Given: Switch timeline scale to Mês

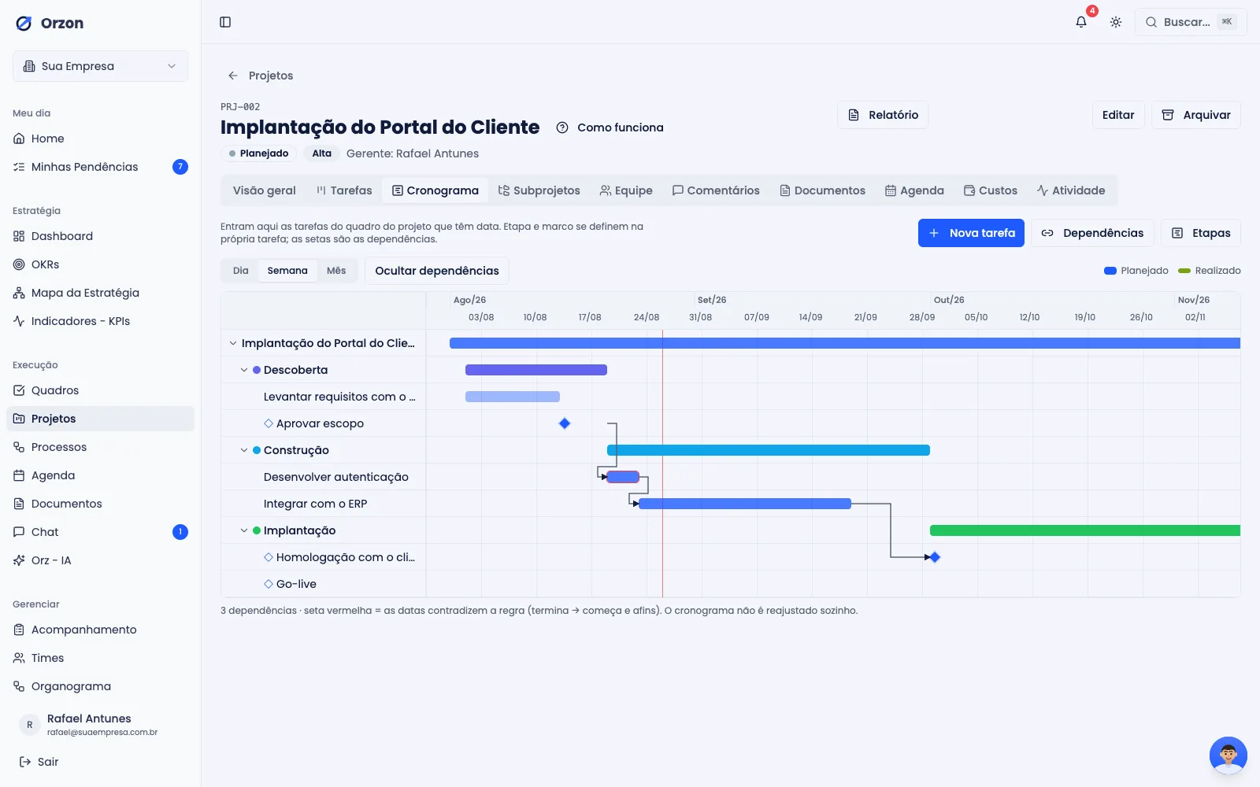Looking at the screenshot, I should pos(336,271).
